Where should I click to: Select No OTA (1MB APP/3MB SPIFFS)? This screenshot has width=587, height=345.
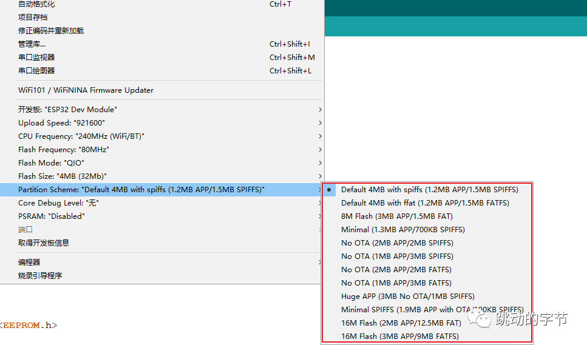427,256
